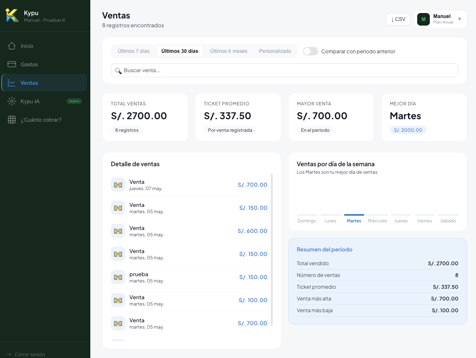This screenshot has width=476, height=358.
Task: Click the Inicio house icon
Action: pos(11,46)
